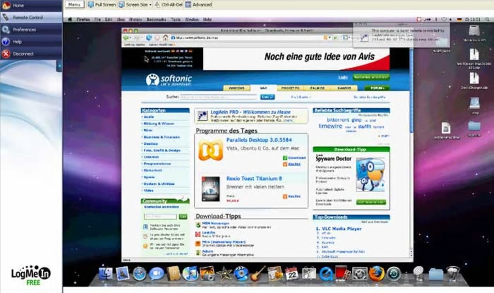The width and height of the screenshot is (494, 293).
Task: Open Help in LogMeIn sidebar
Action: (31, 42)
